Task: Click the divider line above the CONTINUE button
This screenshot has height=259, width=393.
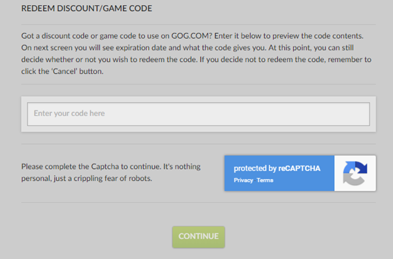Action: click(x=198, y=203)
